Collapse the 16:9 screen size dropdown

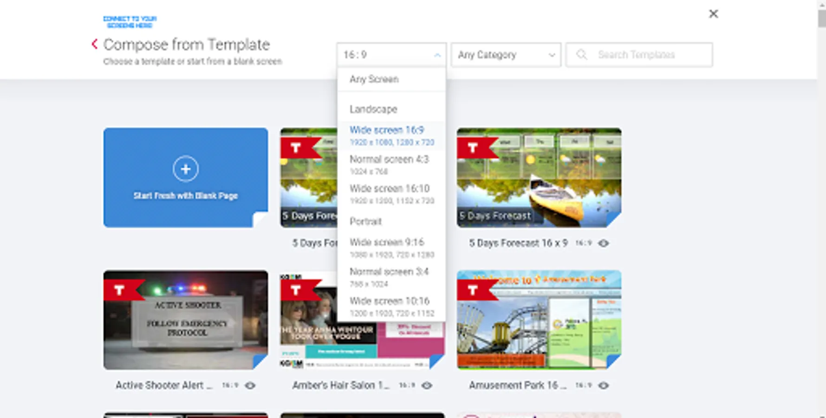click(436, 55)
